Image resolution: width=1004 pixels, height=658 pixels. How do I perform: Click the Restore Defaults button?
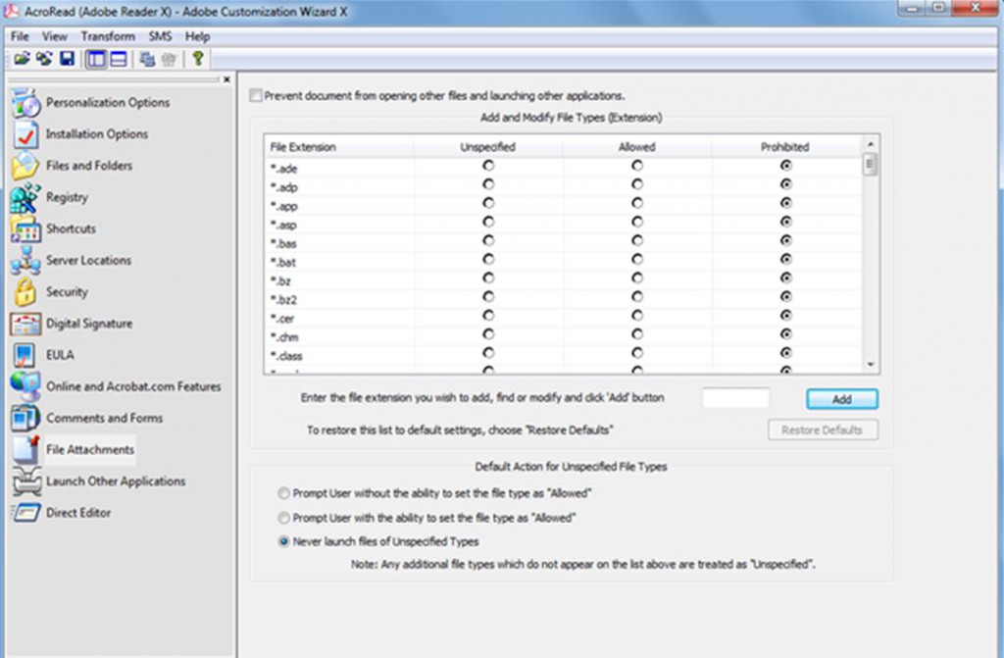(823, 430)
